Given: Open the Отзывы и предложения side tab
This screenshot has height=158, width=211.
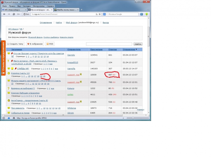Looking at the screenshot, I should (3, 58).
